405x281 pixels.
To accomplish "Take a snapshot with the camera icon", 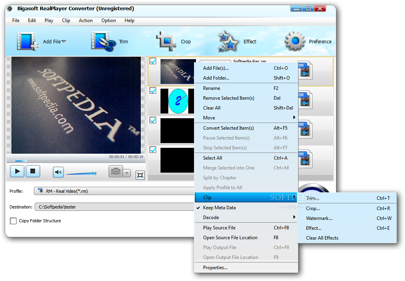I will click(x=116, y=171).
